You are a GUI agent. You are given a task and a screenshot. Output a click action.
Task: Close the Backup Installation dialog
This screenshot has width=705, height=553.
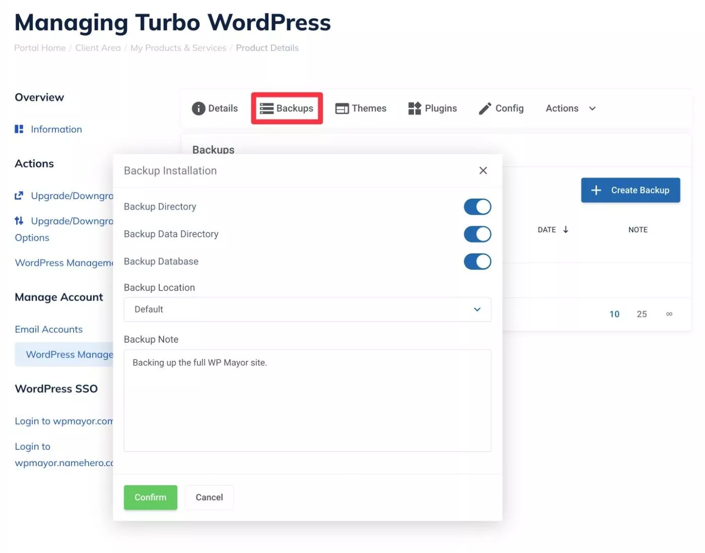point(483,170)
